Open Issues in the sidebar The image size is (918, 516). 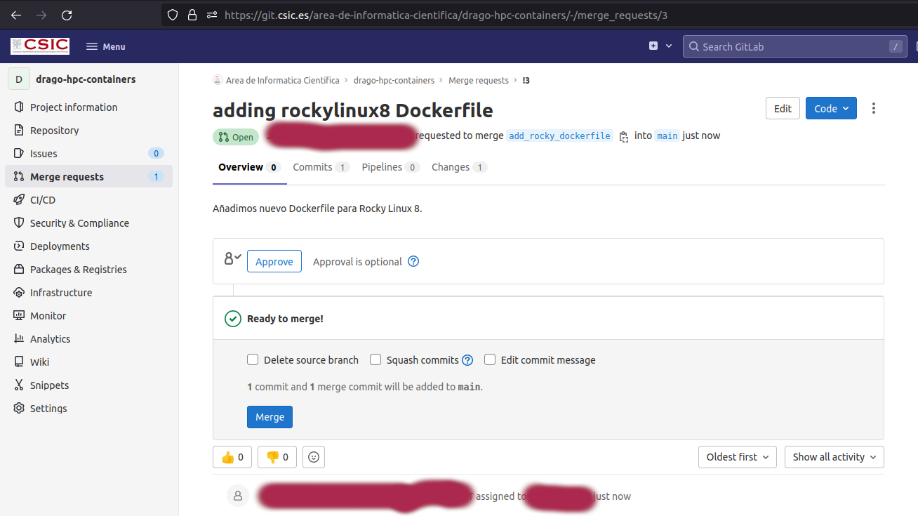point(88,154)
